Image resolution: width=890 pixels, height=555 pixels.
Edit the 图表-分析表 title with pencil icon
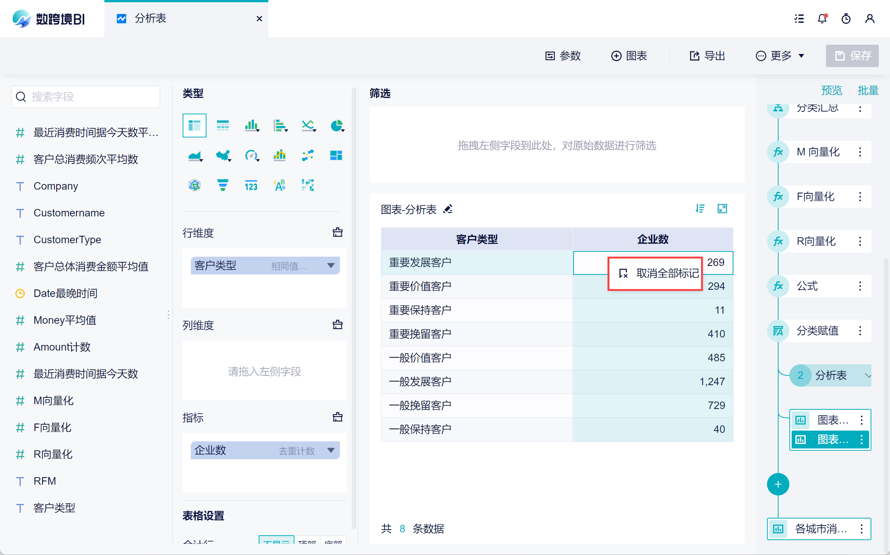pos(448,209)
